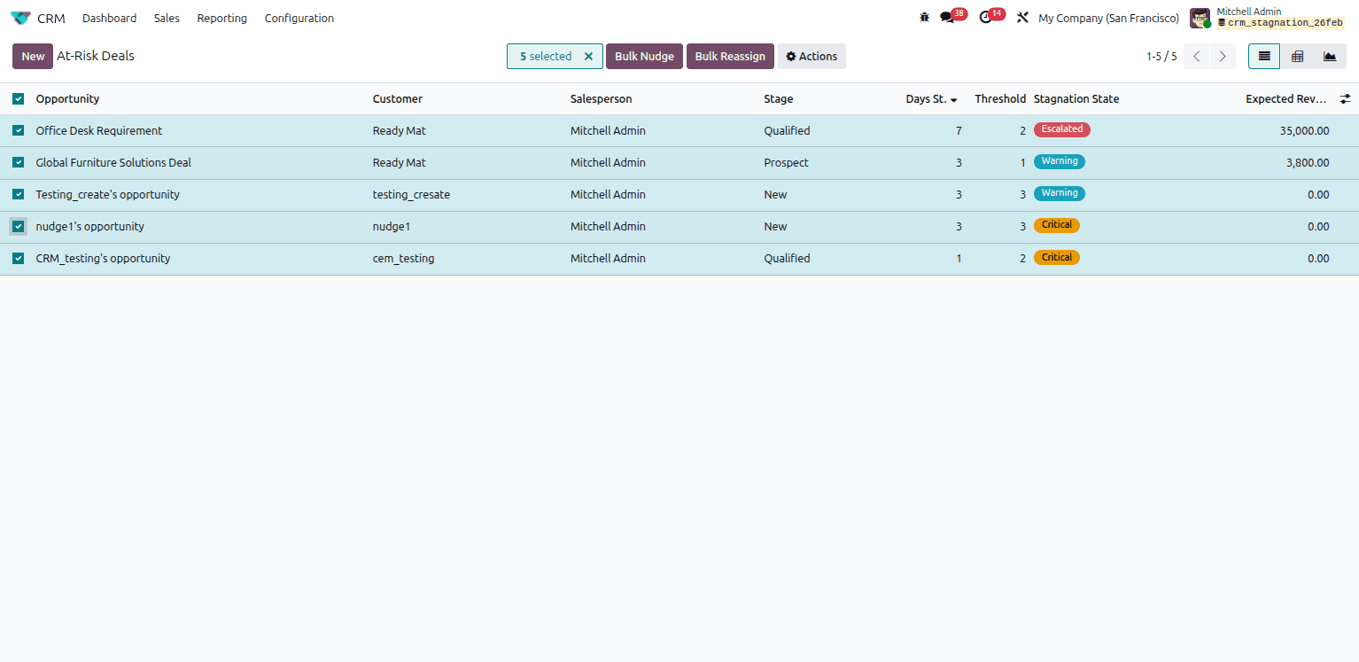Image resolution: width=1359 pixels, height=662 pixels.
Task: Open the Configuration menu
Action: pyautogui.click(x=299, y=18)
